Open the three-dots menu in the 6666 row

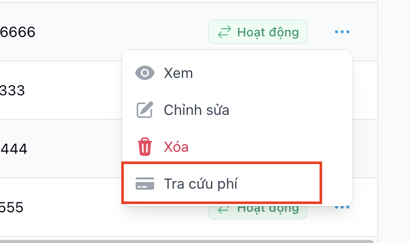[342, 32]
